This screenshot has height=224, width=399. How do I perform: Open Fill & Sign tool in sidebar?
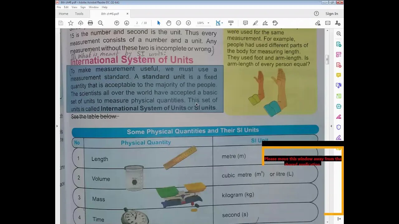pos(339,138)
